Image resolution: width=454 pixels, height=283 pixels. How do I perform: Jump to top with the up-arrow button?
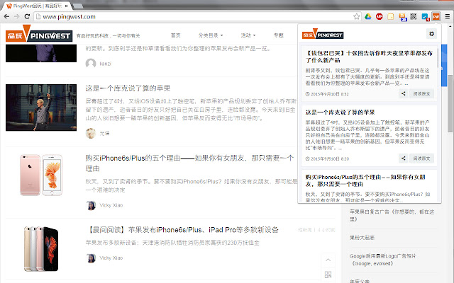click(328, 260)
